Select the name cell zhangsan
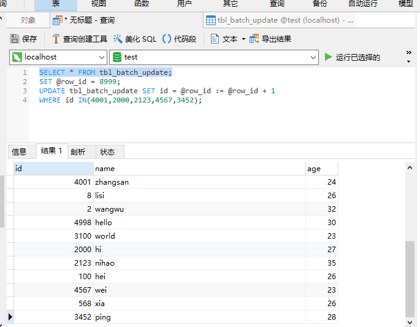420x327 pixels. tap(199, 182)
